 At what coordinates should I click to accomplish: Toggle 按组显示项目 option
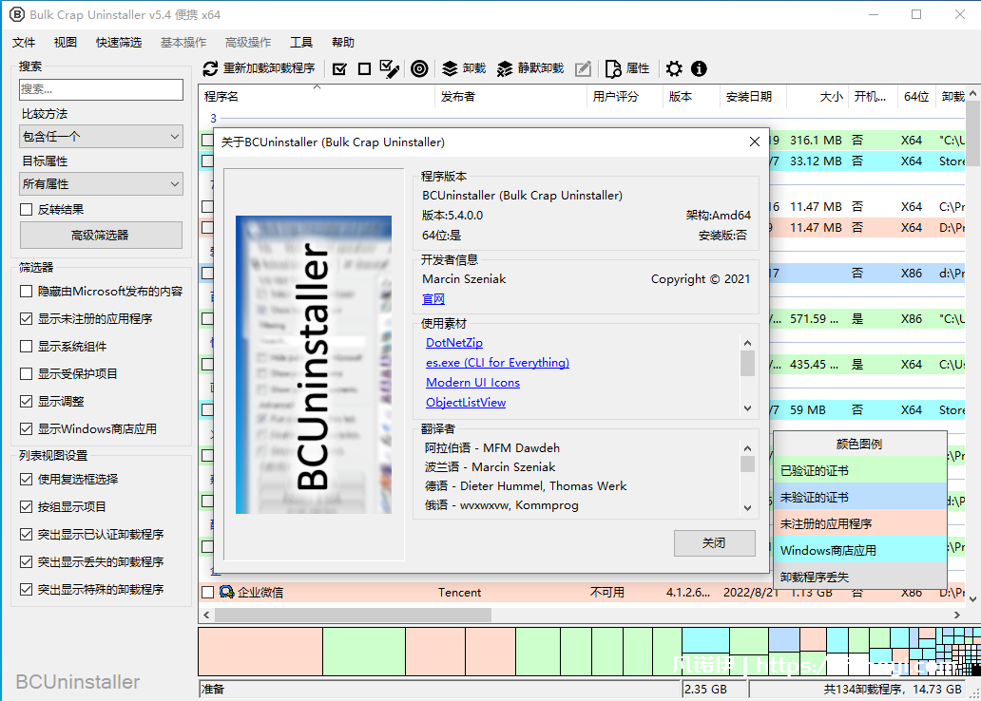point(27,506)
